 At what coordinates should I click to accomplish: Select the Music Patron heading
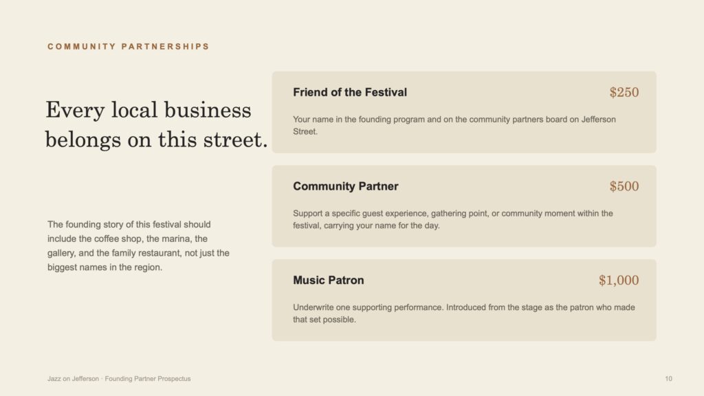328,280
